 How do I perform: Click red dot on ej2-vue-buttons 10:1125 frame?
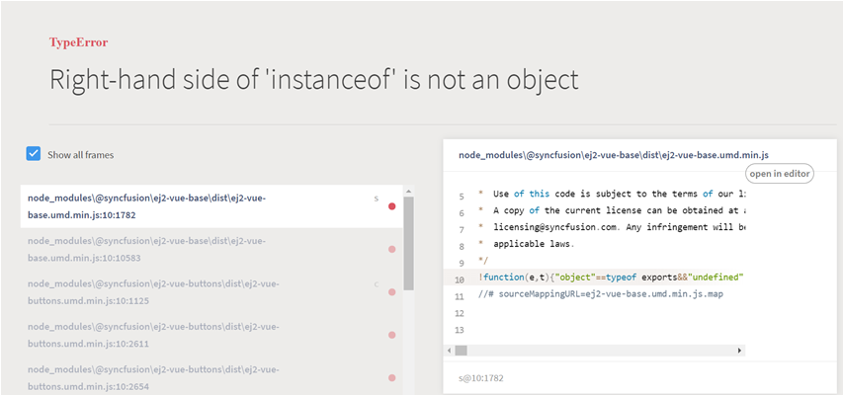392,292
